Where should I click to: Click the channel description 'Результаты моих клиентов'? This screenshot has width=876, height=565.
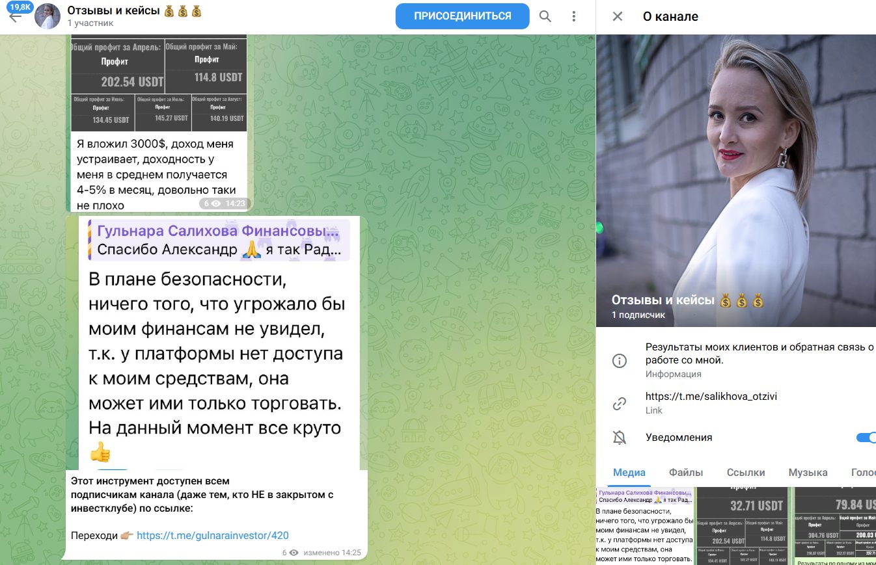tap(760, 353)
